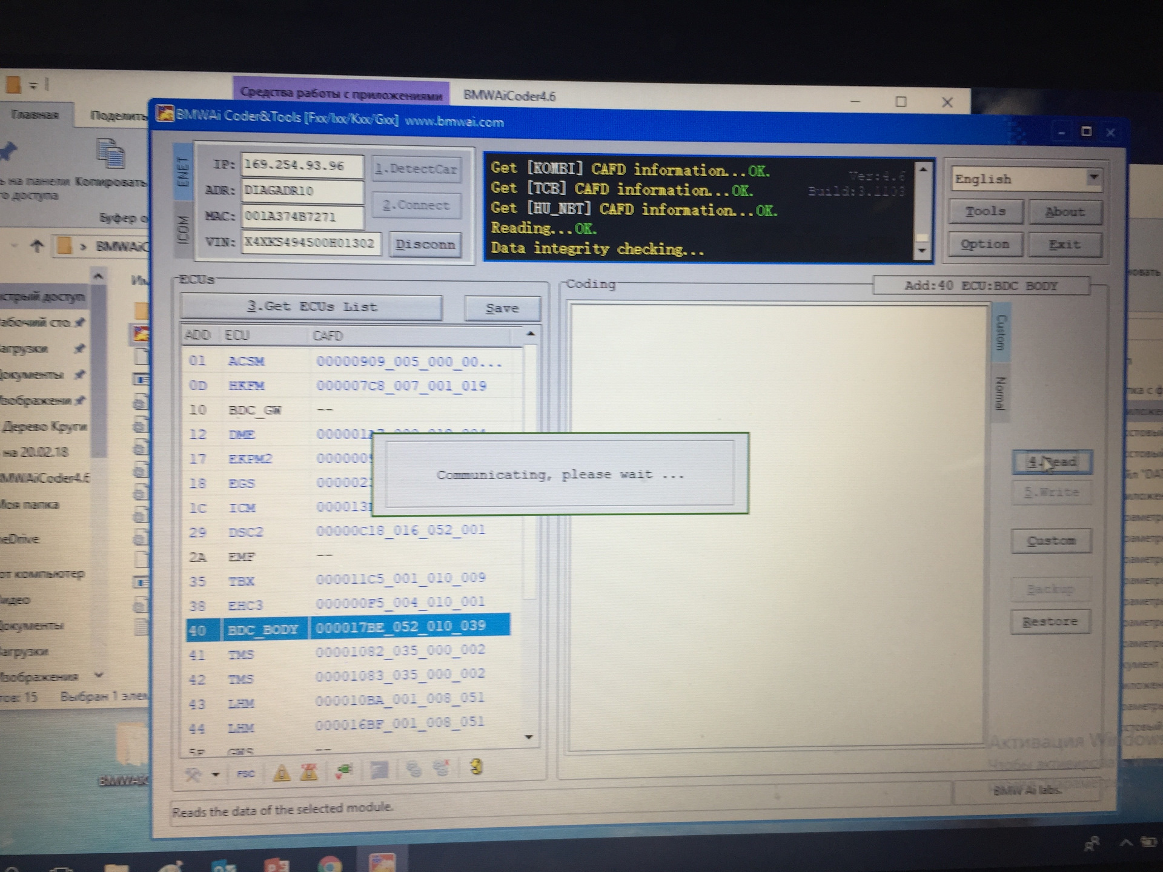
Task: Click the Restore button
Action: 1050,621
